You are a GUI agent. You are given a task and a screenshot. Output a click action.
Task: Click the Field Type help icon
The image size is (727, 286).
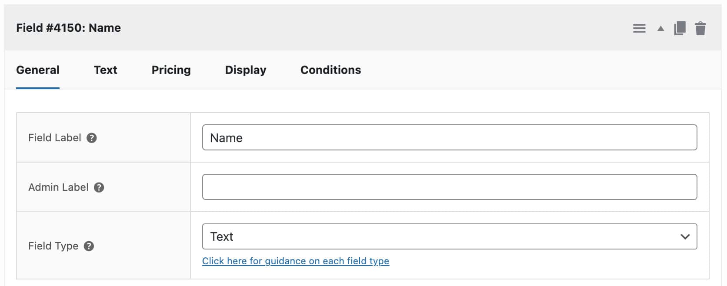coord(89,246)
